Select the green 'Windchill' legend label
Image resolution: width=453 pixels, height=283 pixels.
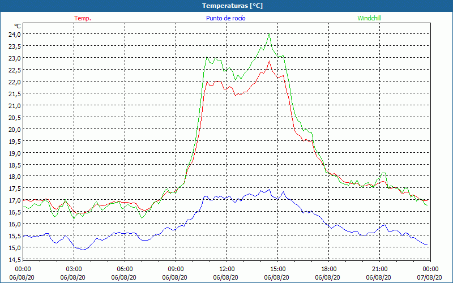(369, 18)
